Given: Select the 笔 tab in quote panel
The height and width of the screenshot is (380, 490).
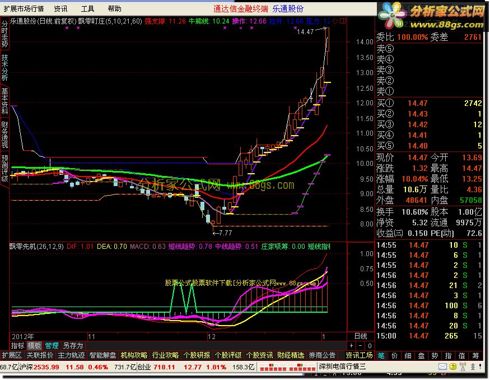Looking at the screenshot, I should click(x=381, y=355).
